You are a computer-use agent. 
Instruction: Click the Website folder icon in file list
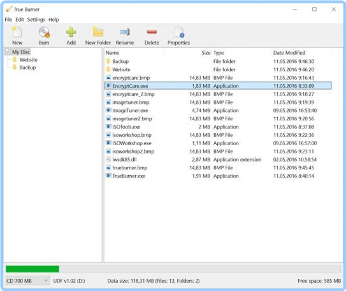pyautogui.click(x=108, y=69)
